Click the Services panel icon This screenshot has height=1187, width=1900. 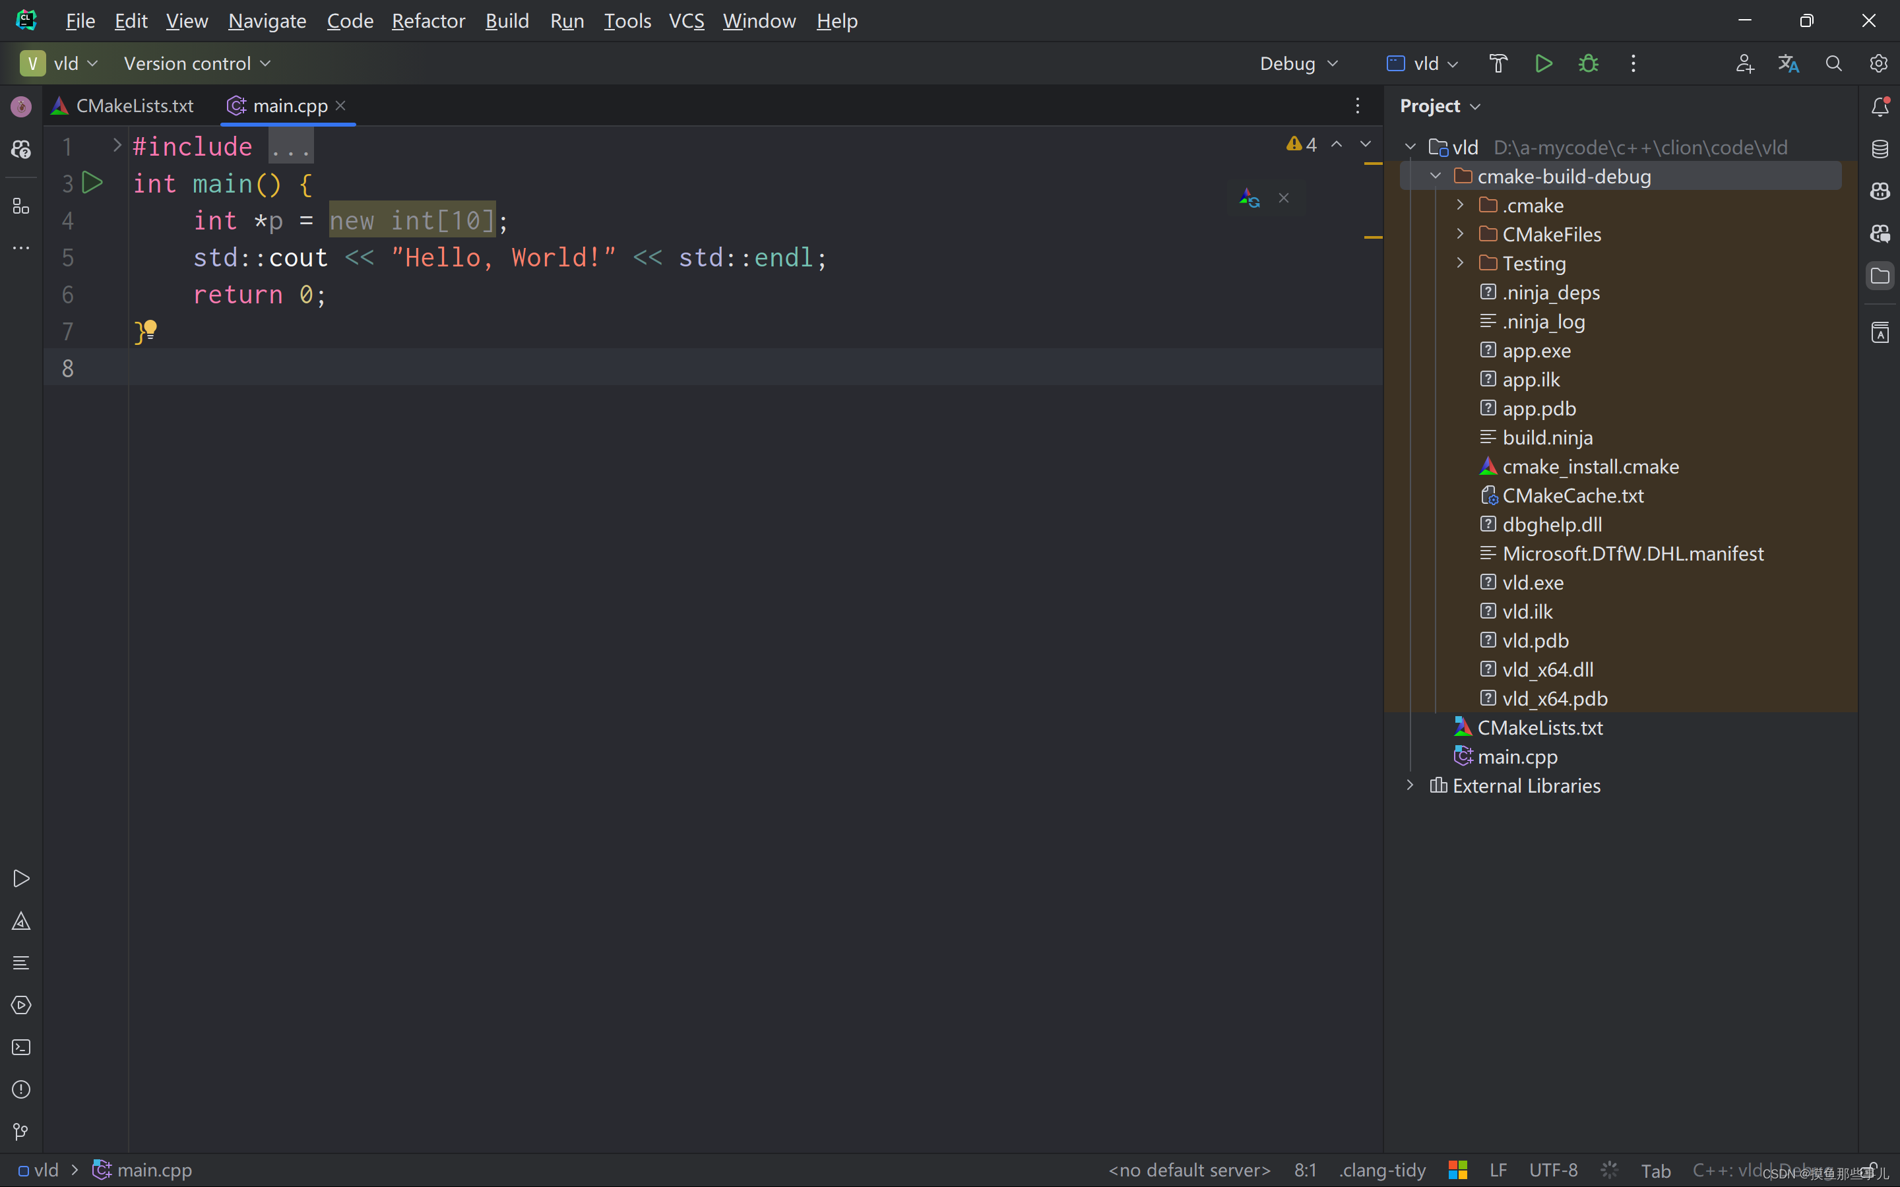pyautogui.click(x=20, y=1004)
